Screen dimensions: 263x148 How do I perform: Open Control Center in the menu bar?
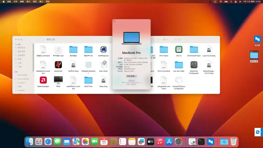coord(236,2)
